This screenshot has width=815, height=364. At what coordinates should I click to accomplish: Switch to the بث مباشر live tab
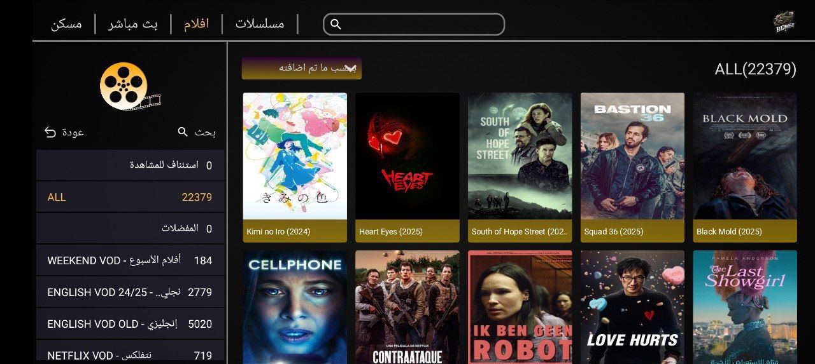tap(132, 25)
